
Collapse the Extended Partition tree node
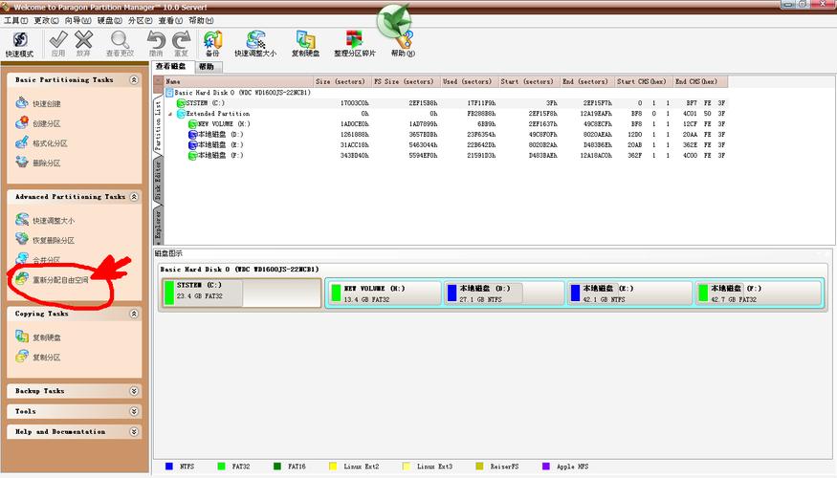coord(170,114)
